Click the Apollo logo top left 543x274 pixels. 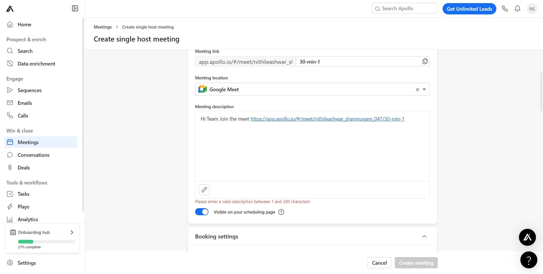tap(9, 8)
